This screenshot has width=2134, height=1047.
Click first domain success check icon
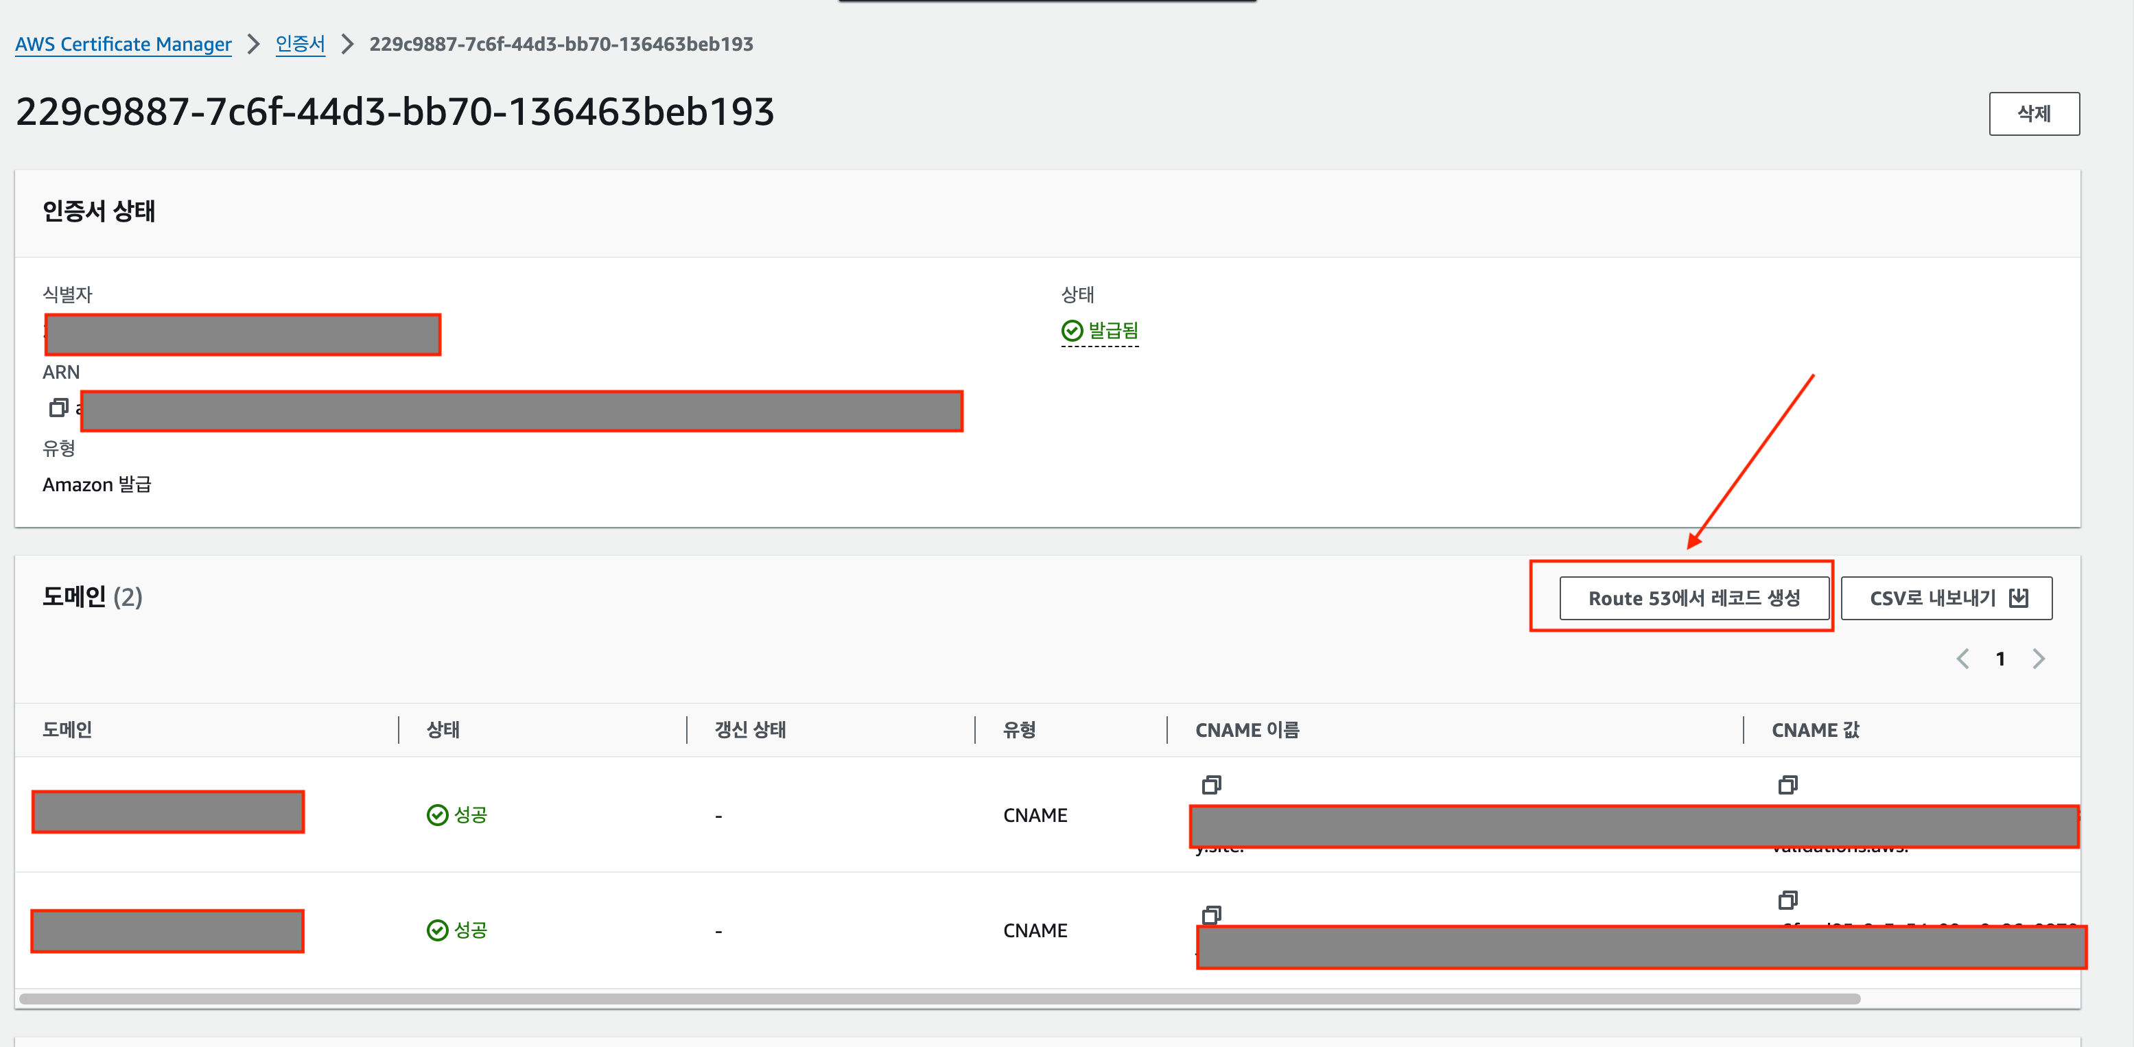(436, 815)
